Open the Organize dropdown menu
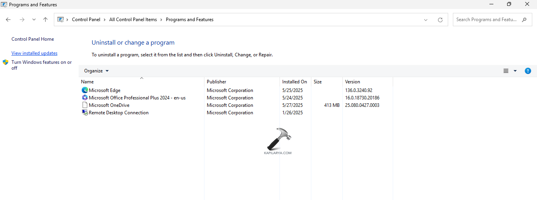This screenshot has width=537, height=200. point(96,71)
